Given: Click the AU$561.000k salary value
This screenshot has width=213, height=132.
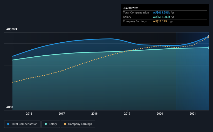Looking at the screenshot, I should coord(161,17).
